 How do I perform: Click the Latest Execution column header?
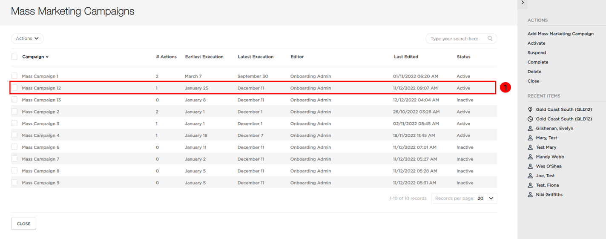point(256,57)
